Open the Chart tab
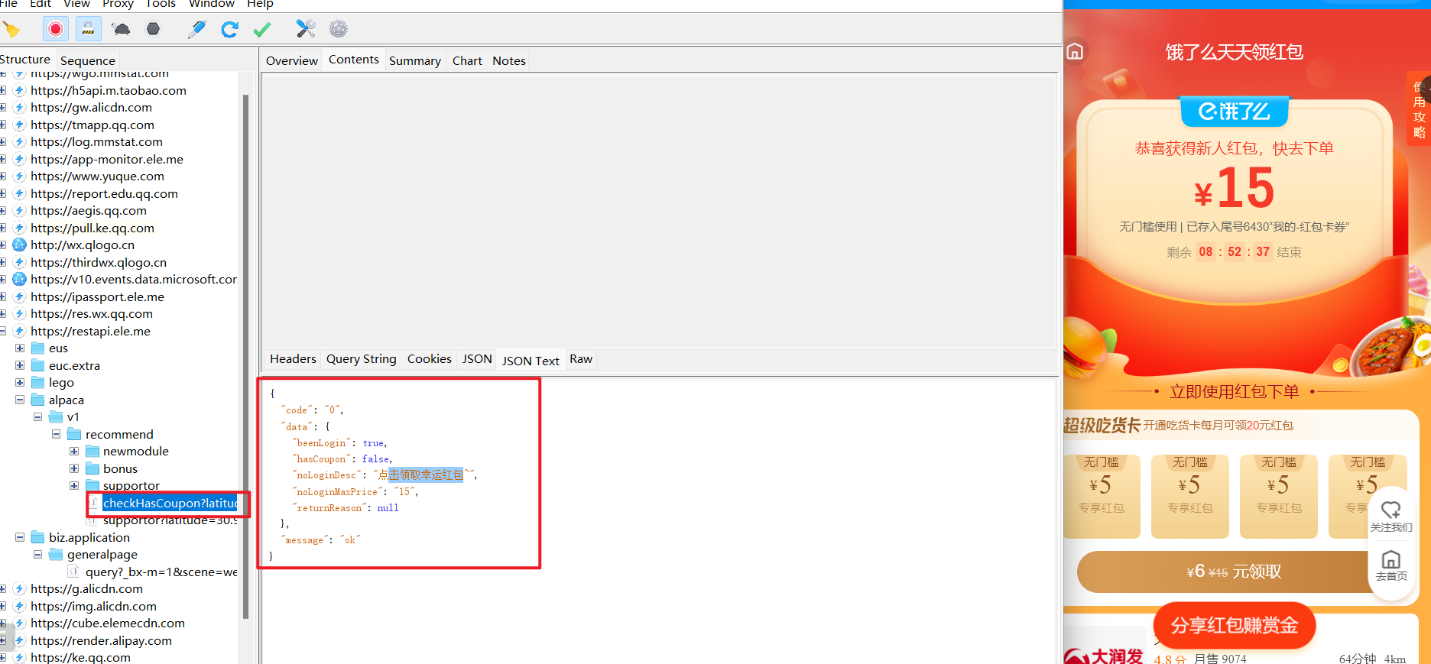Screen dimensions: 1431x664 pyautogui.click(x=467, y=60)
